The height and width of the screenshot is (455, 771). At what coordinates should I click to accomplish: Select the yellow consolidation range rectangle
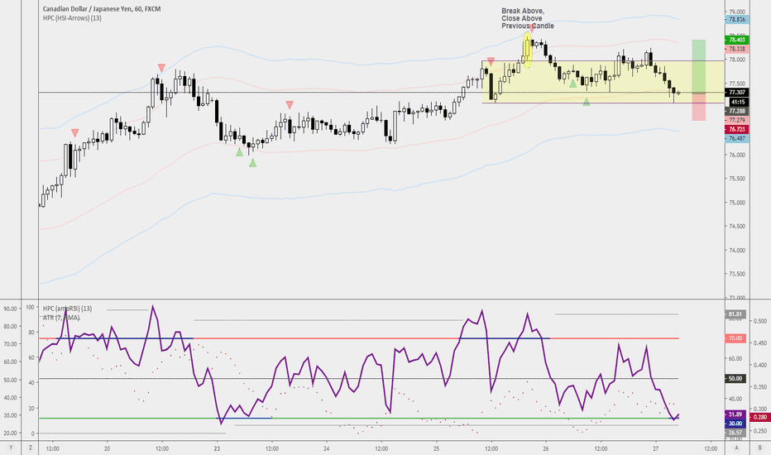pyautogui.click(x=603, y=82)
